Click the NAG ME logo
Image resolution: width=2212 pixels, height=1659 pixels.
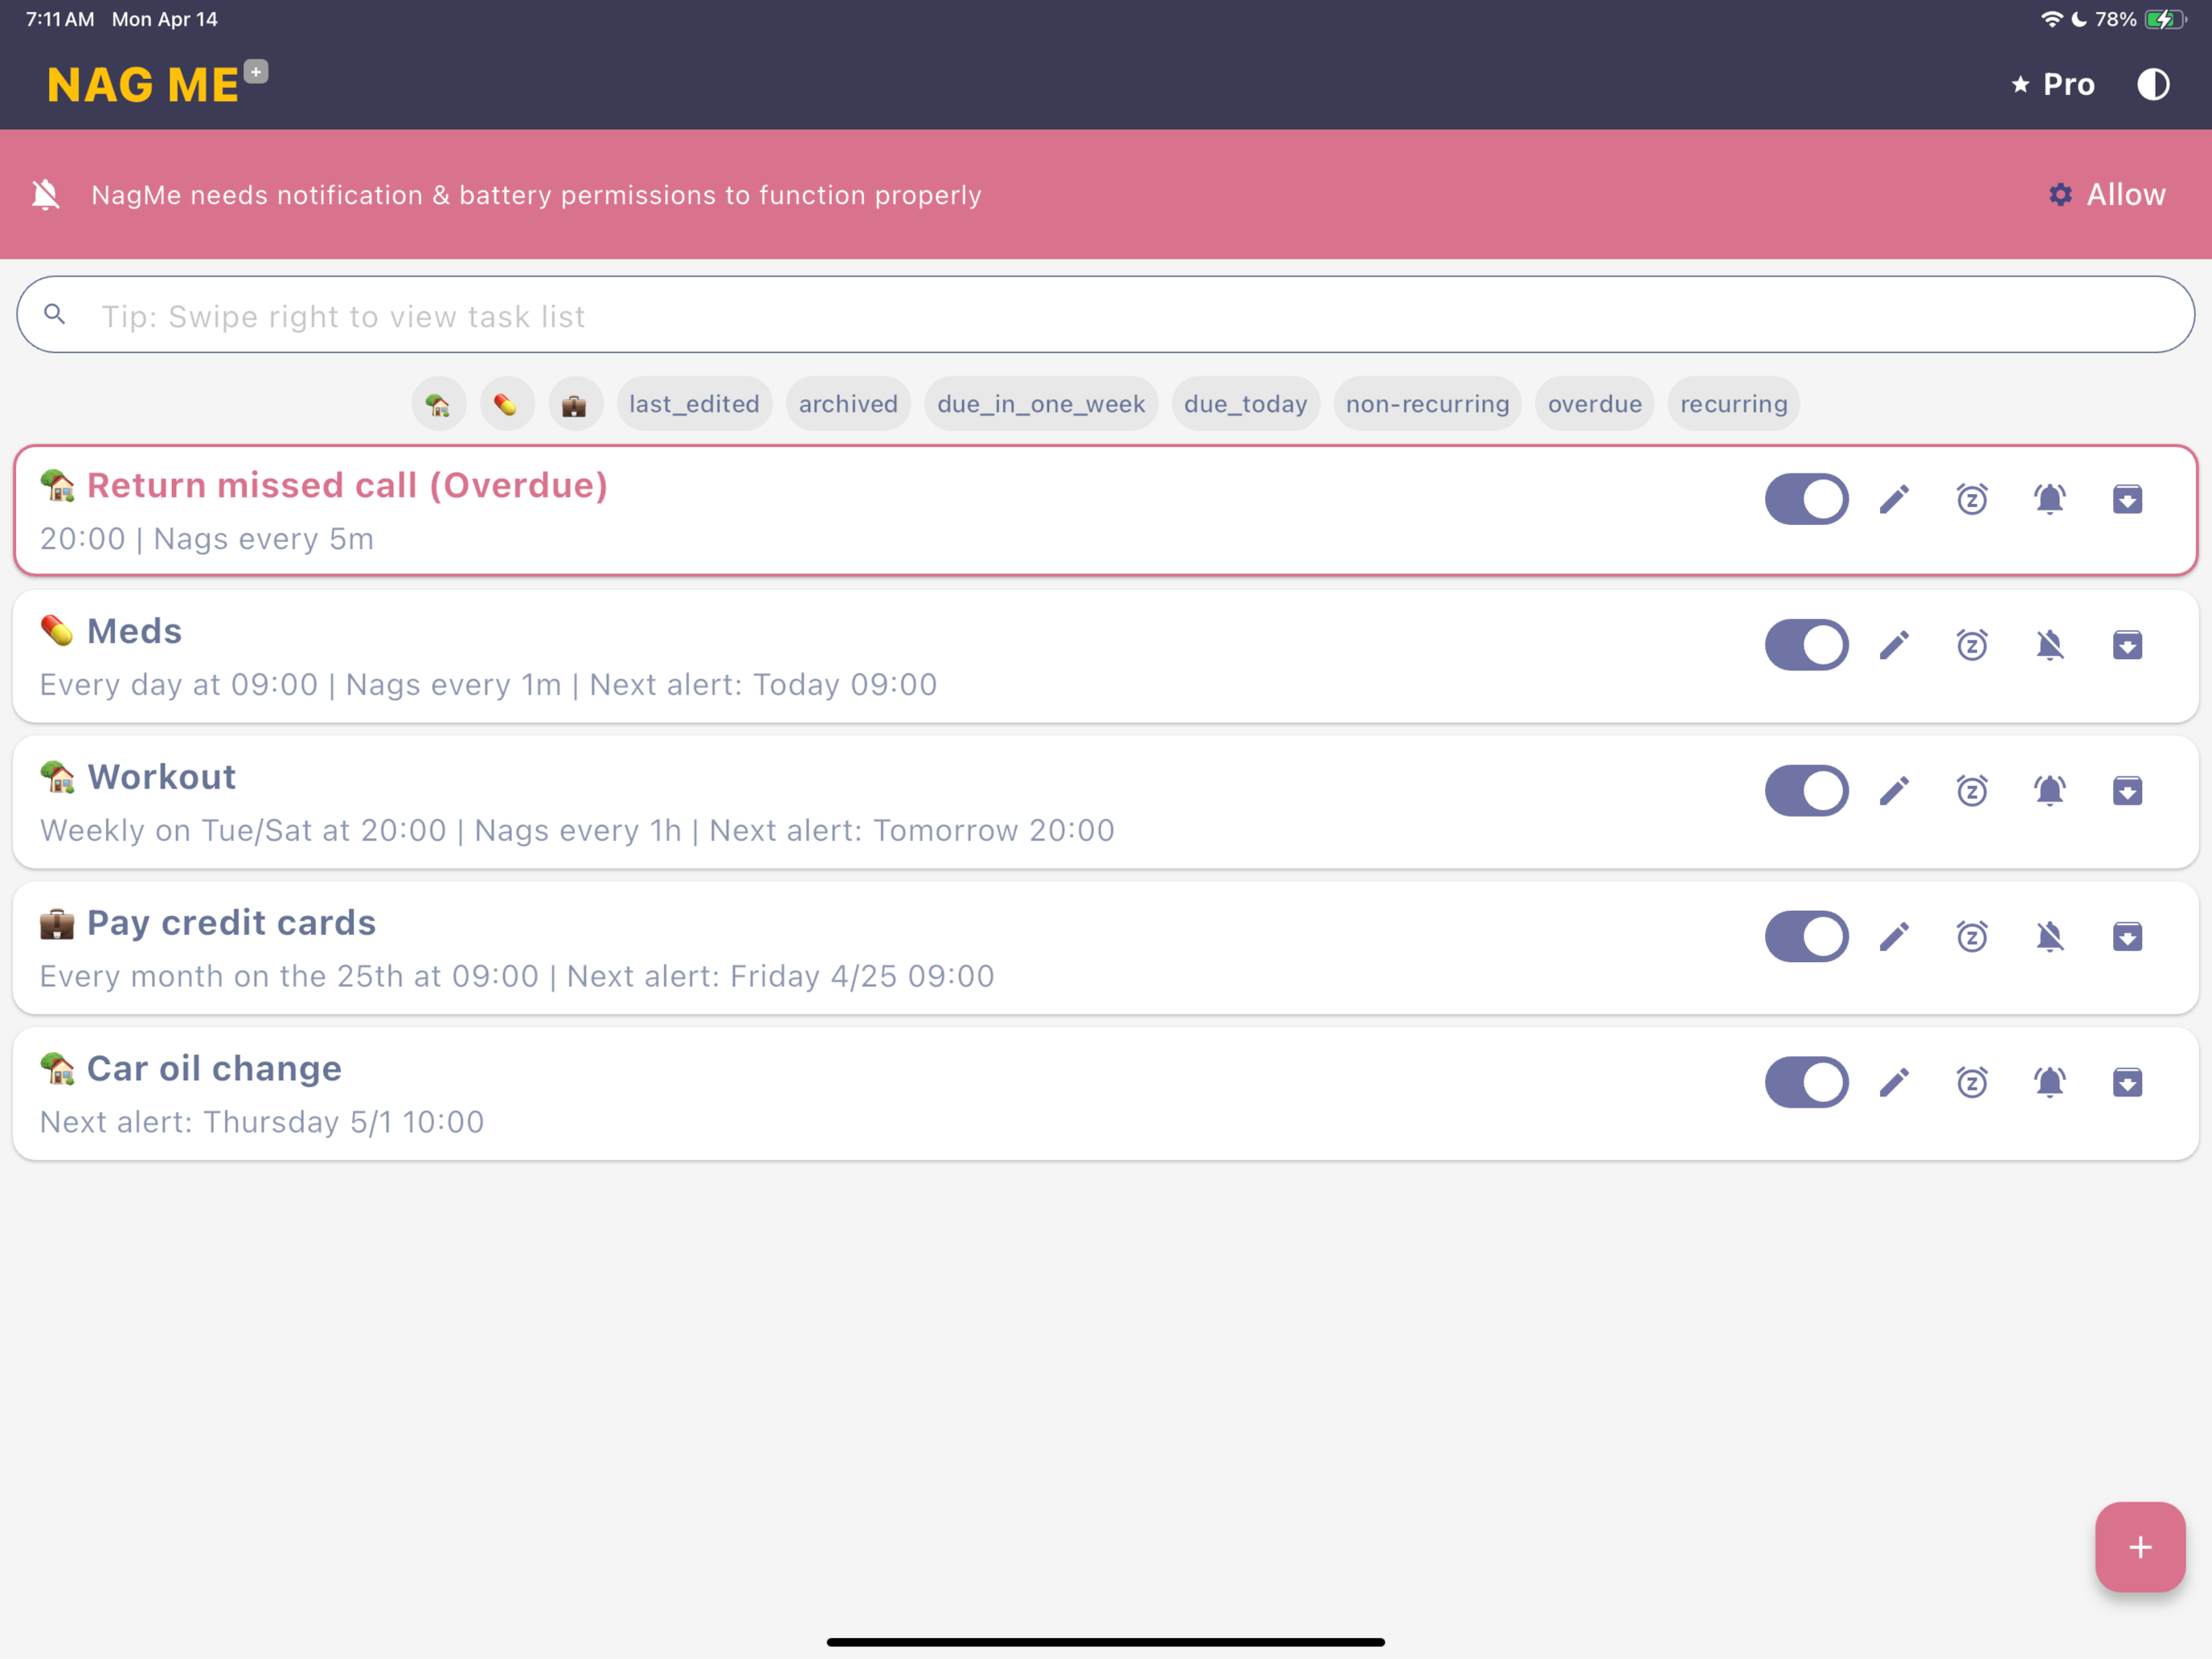tap(143, 86)
